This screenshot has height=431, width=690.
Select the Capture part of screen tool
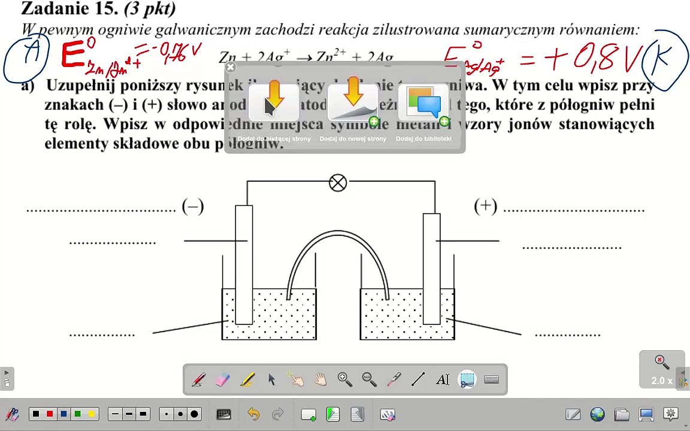pyautogui.click(x=467, y=379)
